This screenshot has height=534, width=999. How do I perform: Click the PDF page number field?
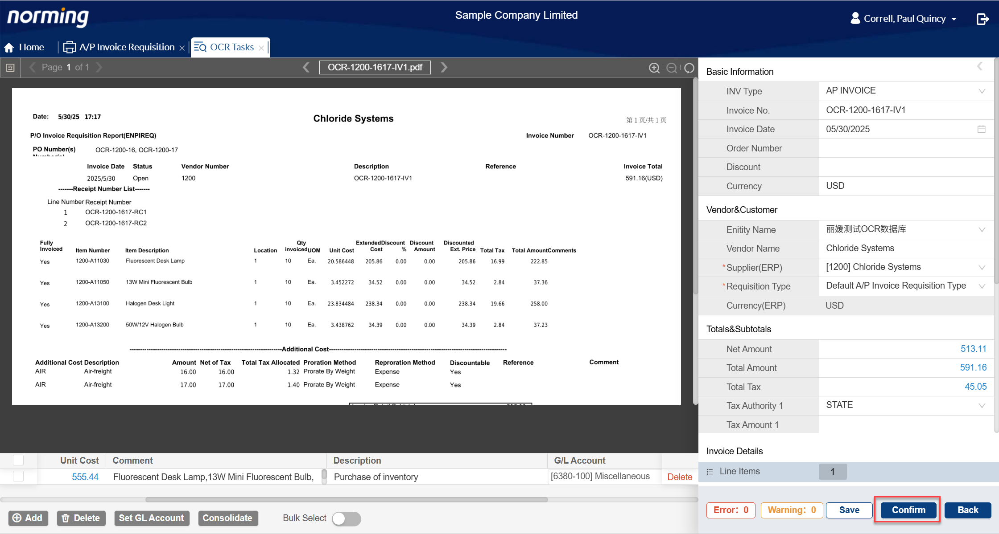(x=69, y=67)
